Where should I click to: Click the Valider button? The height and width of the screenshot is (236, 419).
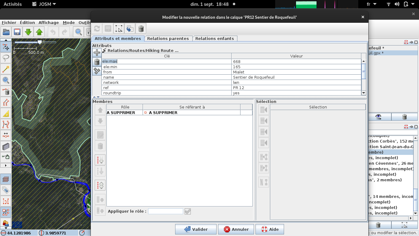click(x=196, y=229)
